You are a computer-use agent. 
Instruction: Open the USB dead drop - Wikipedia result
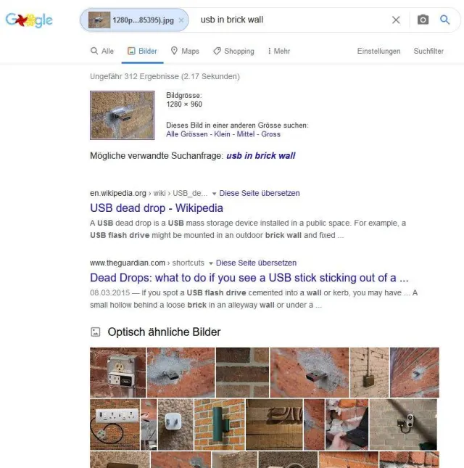(157, 208)
